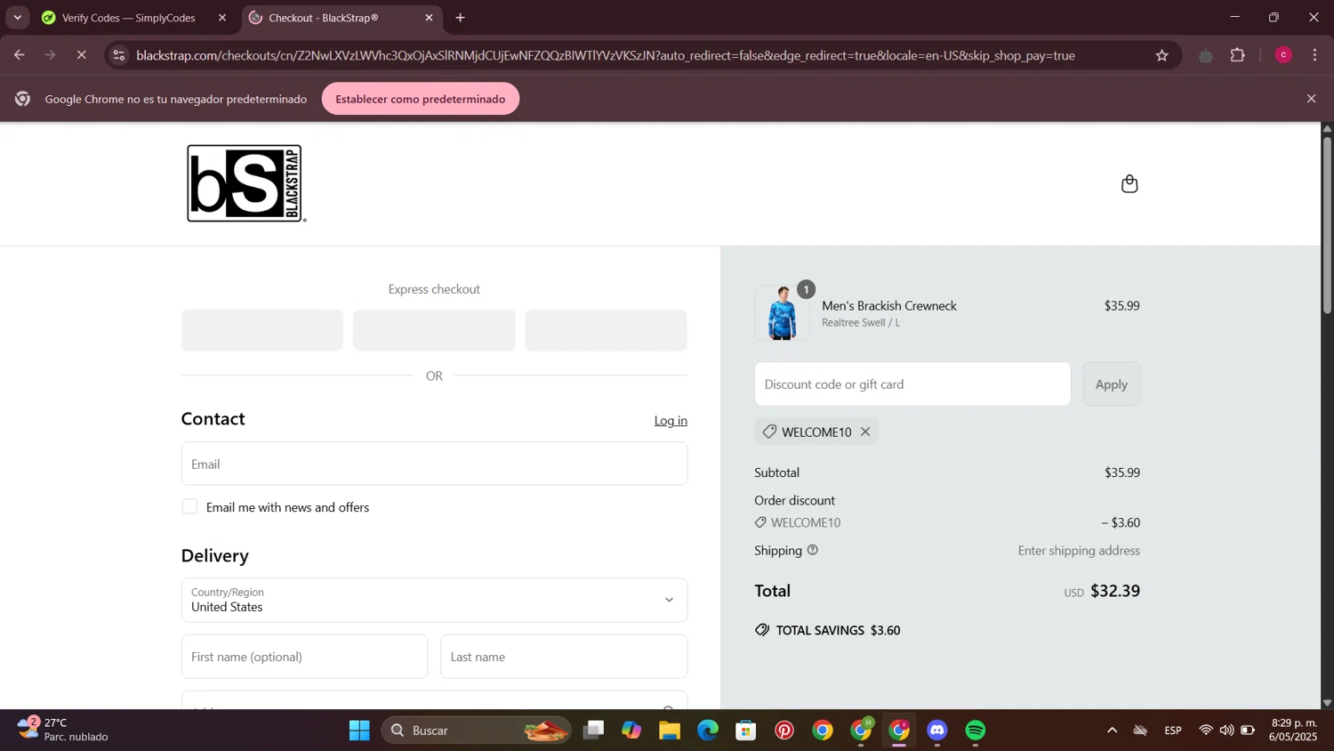Click the shipping info question mark icon
Viewport: 1334px width, 751px height.
tap(812, 550)
